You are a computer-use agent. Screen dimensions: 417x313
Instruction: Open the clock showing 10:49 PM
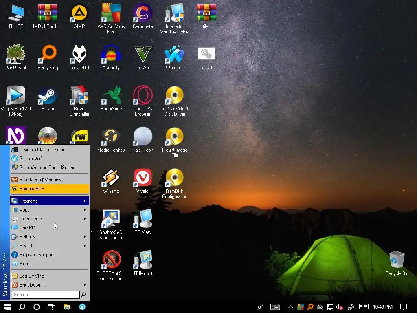383,307
